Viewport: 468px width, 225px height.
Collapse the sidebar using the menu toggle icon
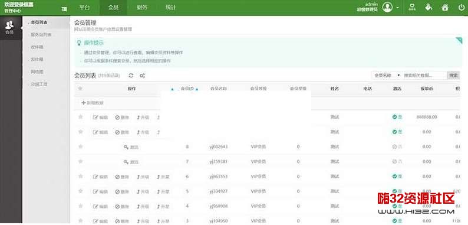64,9
